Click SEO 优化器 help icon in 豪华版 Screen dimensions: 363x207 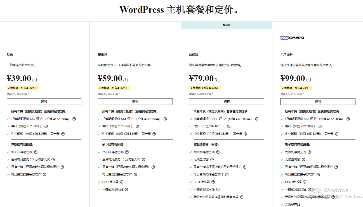[122, 182]
